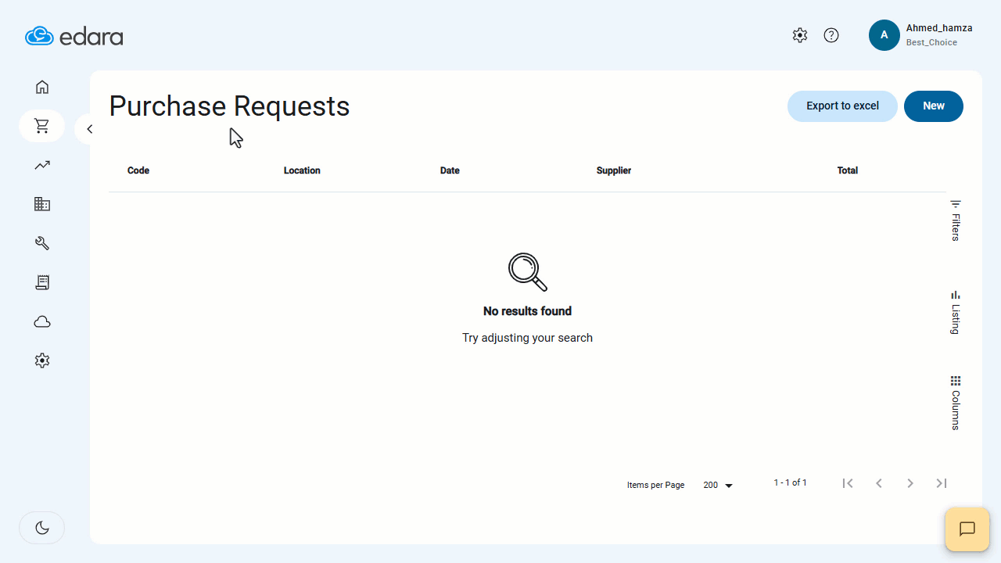The height and width of the screenshot is (563, 1001).
Task: Open the Items per Page dropdown
Action: pyautogui.click(x=718, y=485)
